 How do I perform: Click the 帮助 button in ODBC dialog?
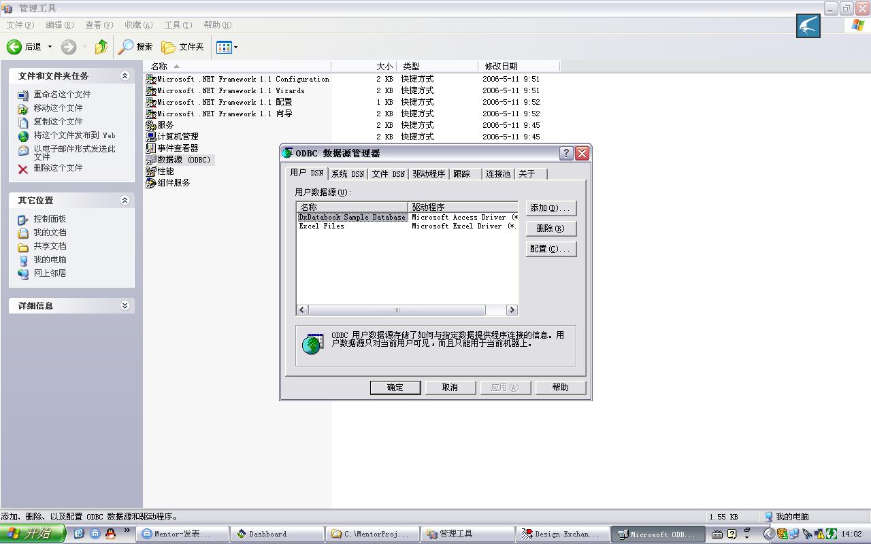coord(561,388)
